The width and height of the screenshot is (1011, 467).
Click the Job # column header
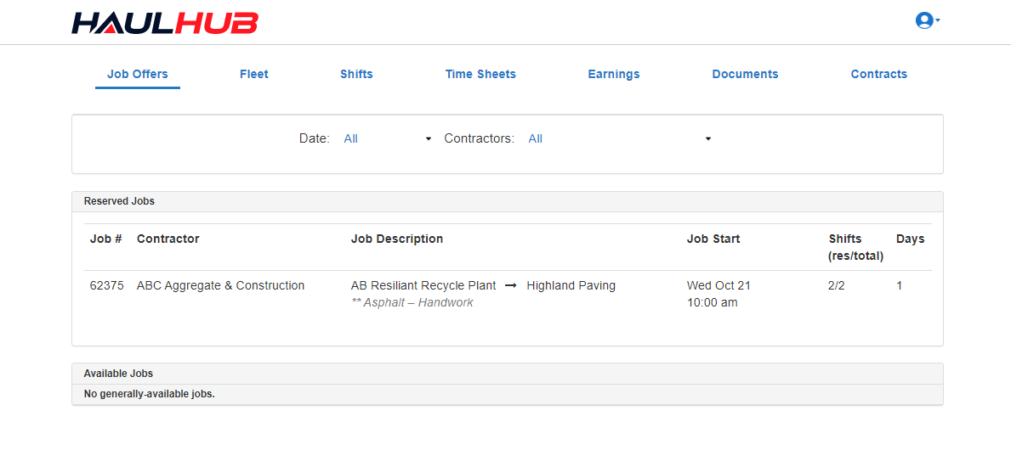pyautogui.click(x=105, y=239)
